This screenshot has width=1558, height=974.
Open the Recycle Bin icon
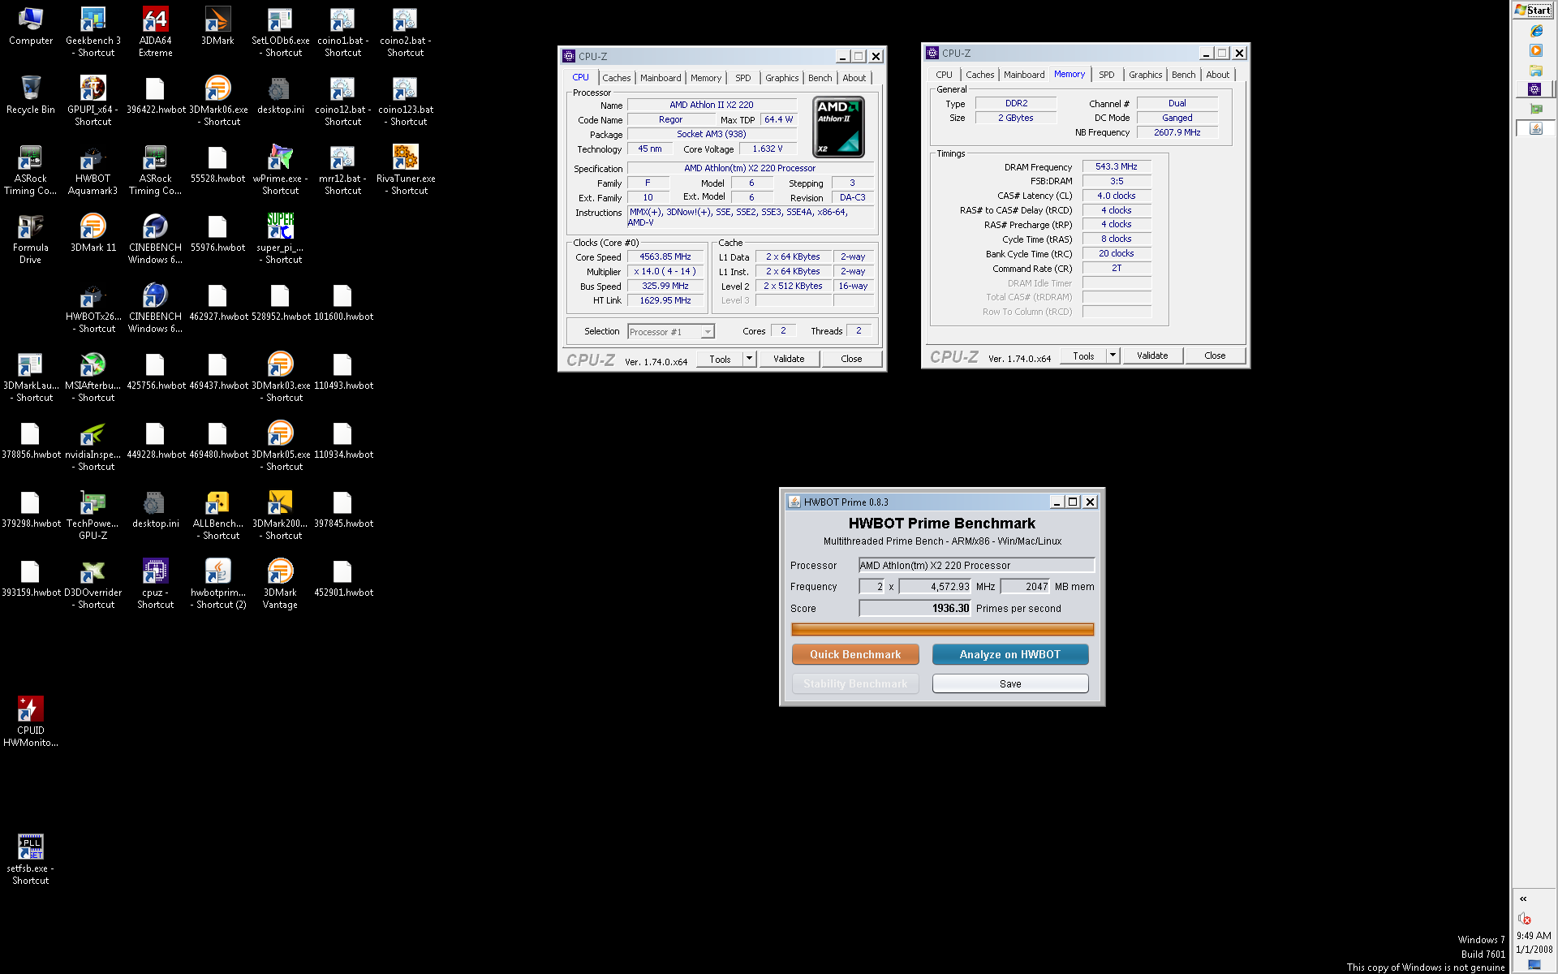pos(31,95)
